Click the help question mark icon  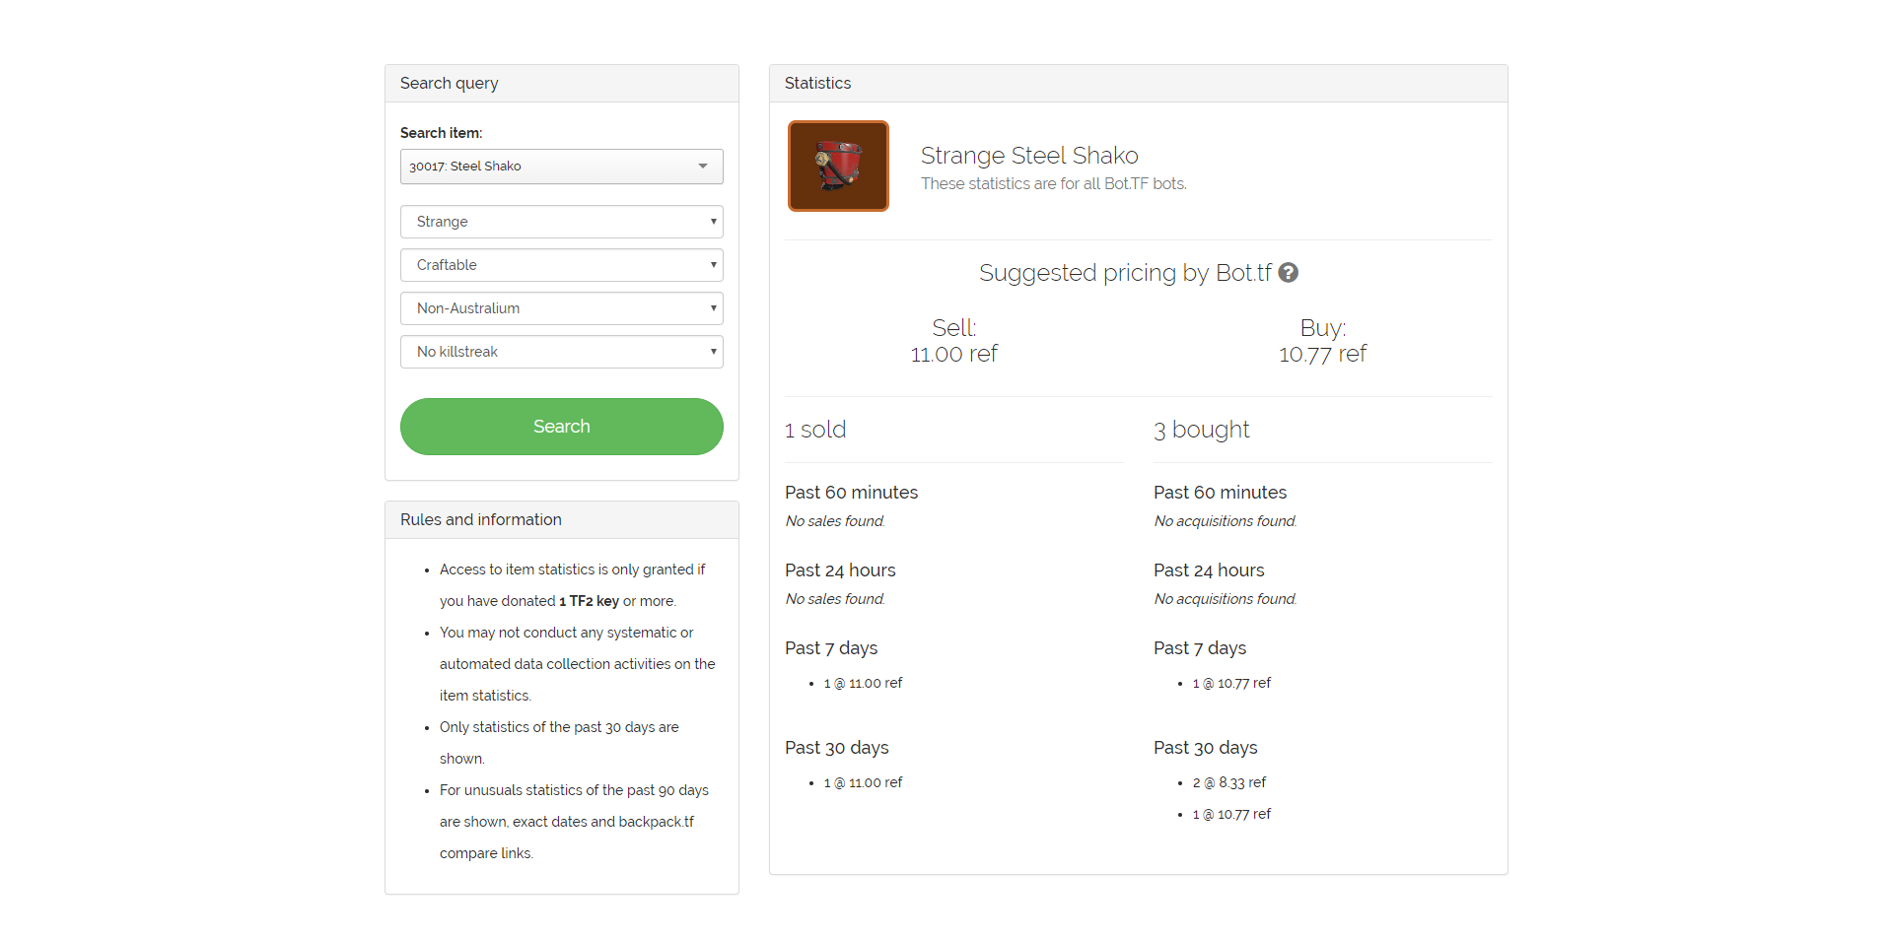point(1288,273)
